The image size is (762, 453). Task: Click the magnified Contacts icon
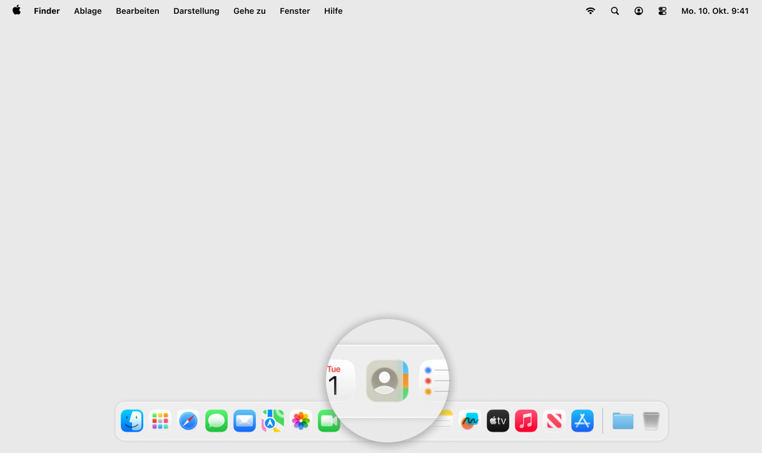[387, 380]
